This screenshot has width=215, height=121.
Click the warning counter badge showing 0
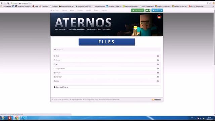[x=148, y=10]
